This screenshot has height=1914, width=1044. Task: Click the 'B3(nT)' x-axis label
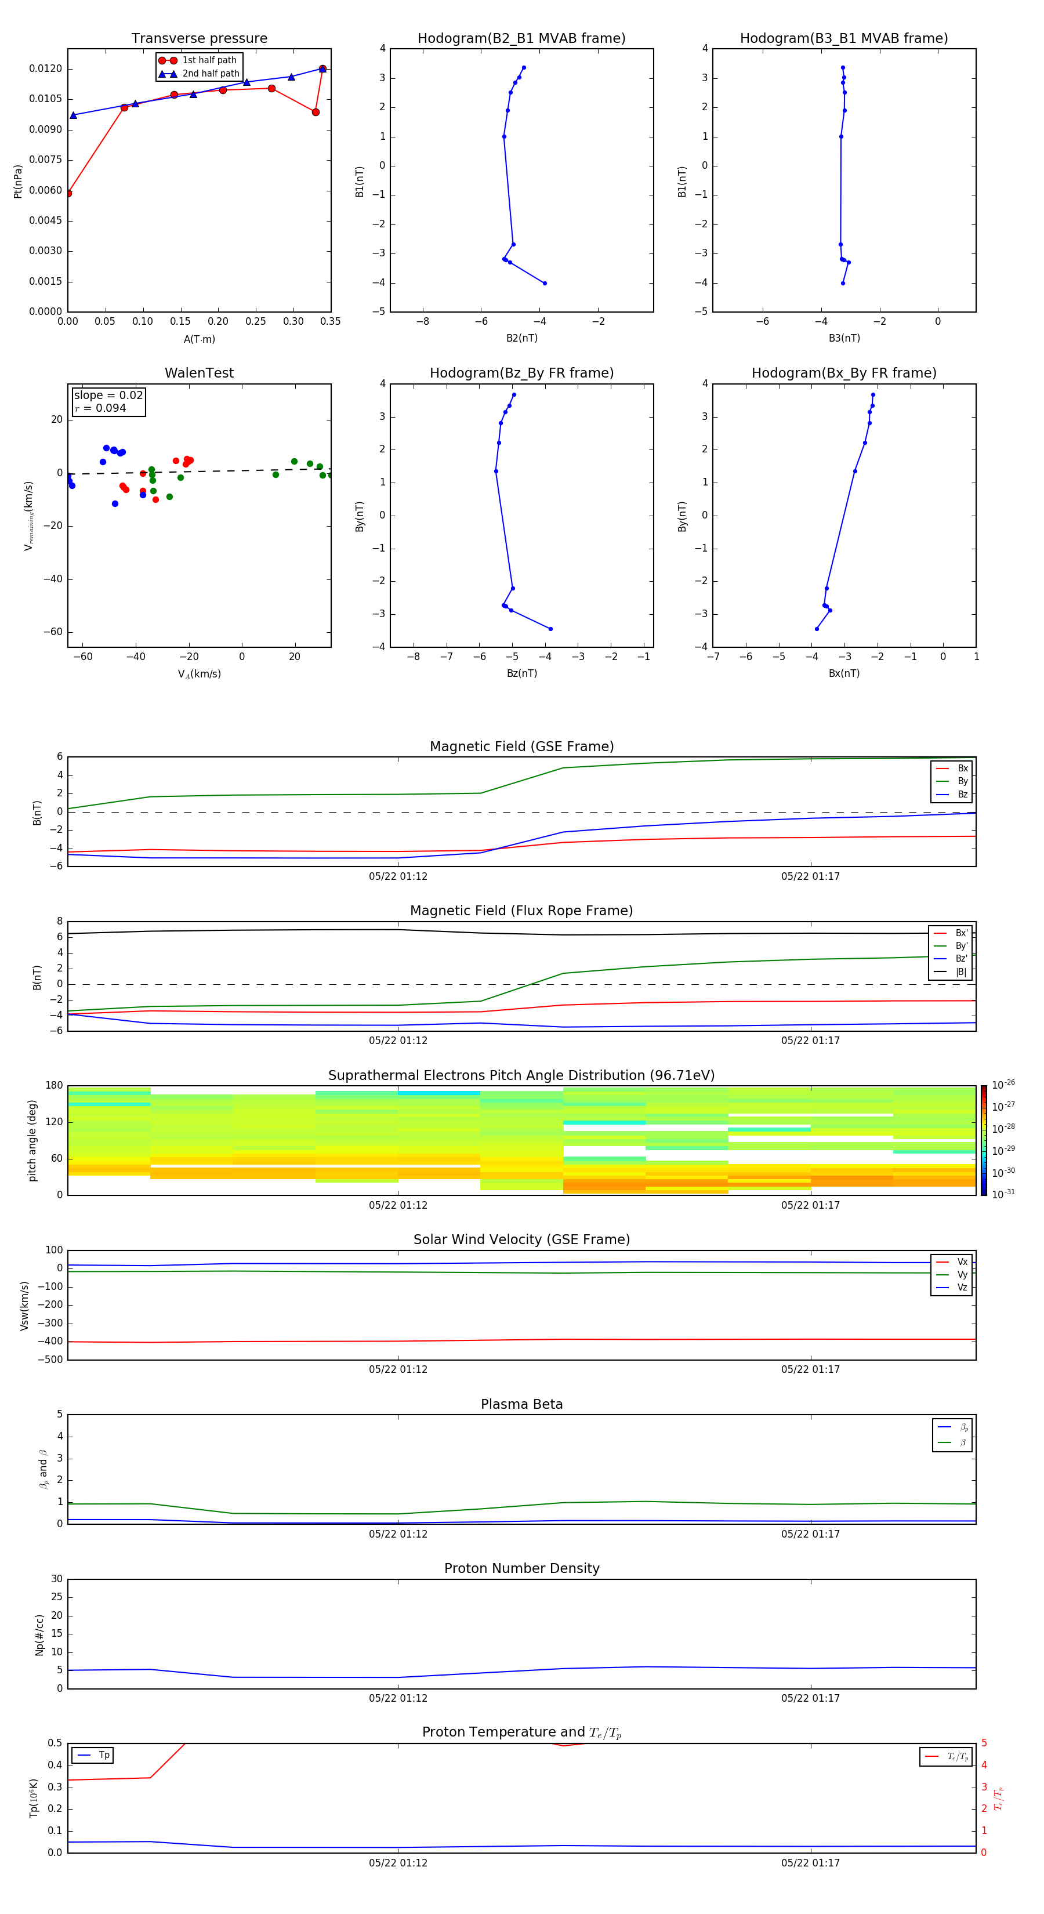coord(844,338)
